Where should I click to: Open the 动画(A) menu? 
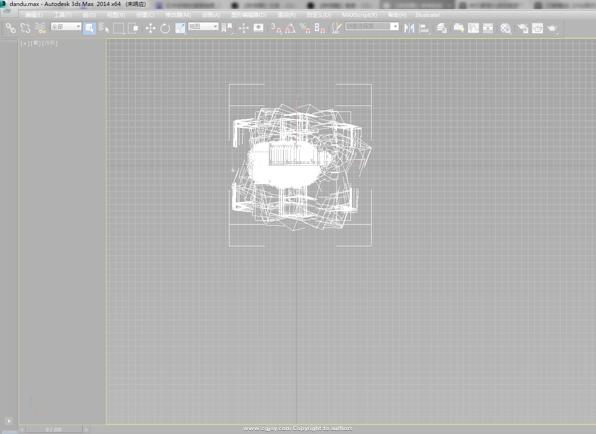[x=211, y=15]
